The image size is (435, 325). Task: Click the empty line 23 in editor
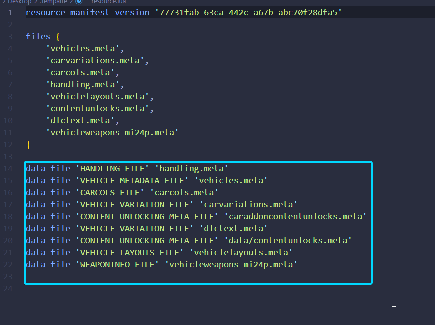point(150,276)
